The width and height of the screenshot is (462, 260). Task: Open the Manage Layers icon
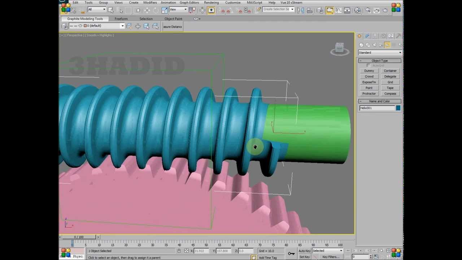tap(320, 10)
